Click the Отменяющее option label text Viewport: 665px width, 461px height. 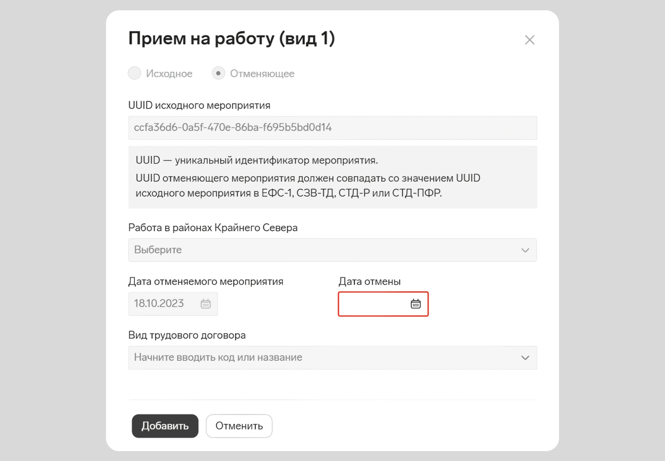(262, 74)
